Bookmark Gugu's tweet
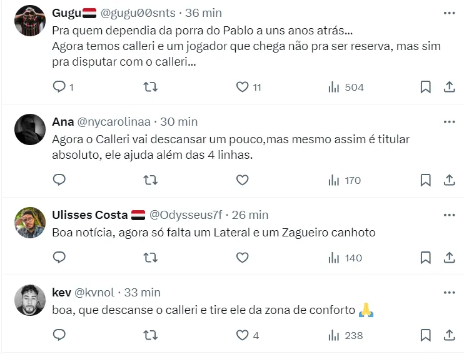This screenshot has width=464, height=354. pyautogui.click(x=425, y=87)
